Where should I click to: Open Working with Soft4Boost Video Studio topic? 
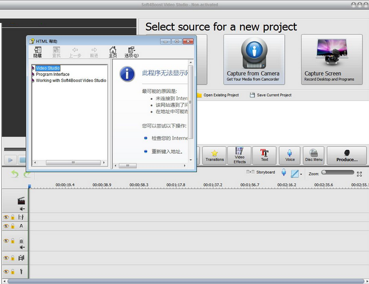click(71, 80)
